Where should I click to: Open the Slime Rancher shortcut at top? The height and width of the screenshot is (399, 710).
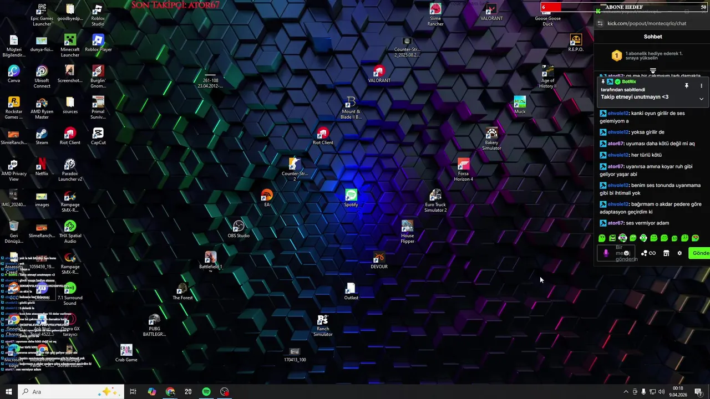click(x=435, y=14)
